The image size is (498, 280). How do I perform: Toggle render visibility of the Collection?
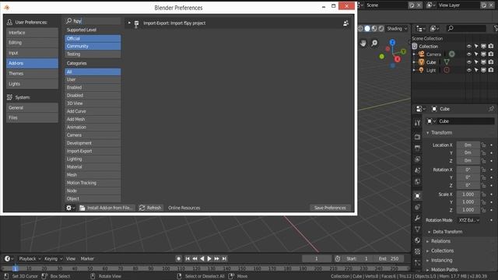[x=491, y=47]
